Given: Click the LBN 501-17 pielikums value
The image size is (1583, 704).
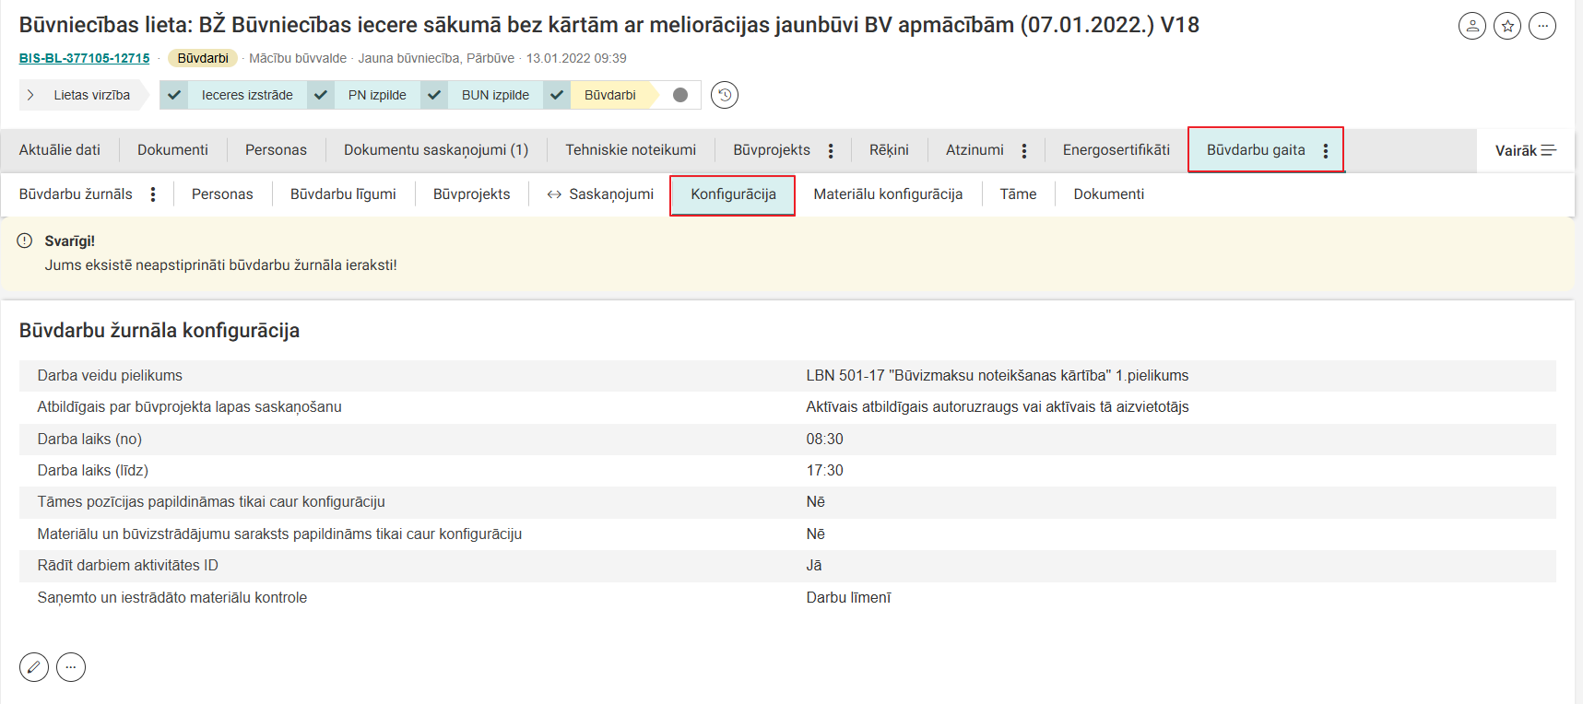Looking at the screenshot, I should [997, 376].
